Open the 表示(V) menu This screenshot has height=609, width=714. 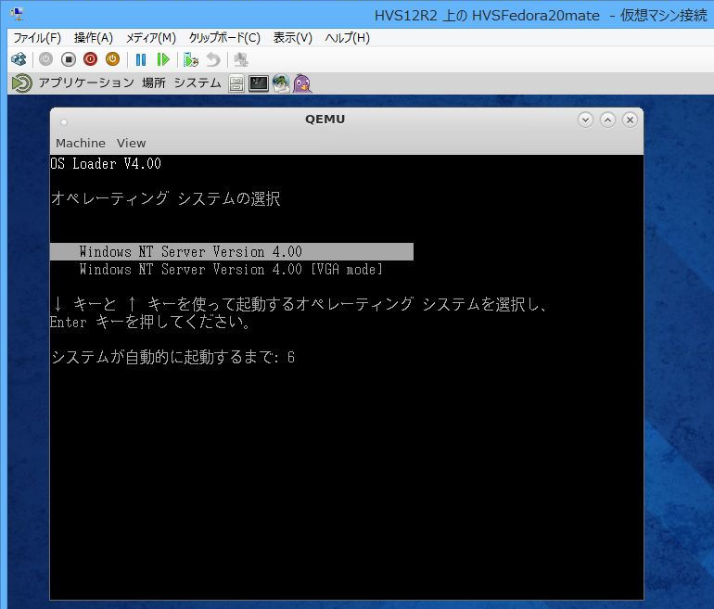pos(293,38)
